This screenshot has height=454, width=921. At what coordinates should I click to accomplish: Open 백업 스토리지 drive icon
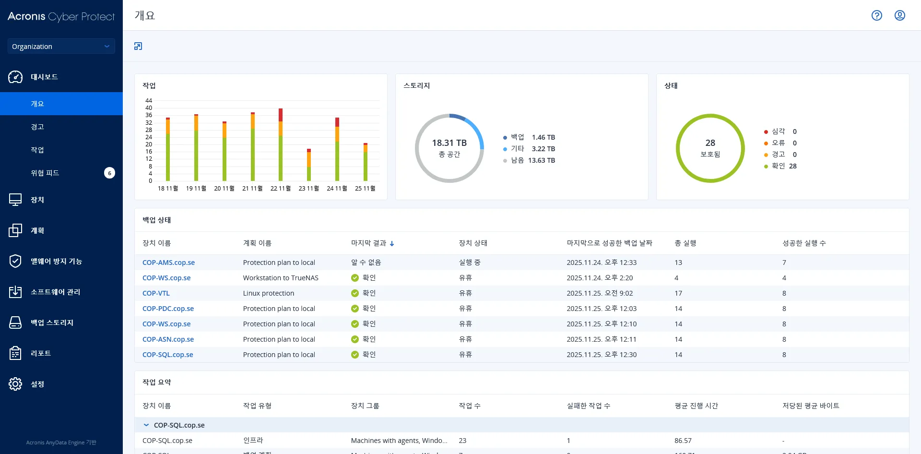15,323
